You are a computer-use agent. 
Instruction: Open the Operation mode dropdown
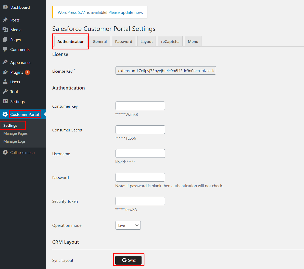click(128, 225)
